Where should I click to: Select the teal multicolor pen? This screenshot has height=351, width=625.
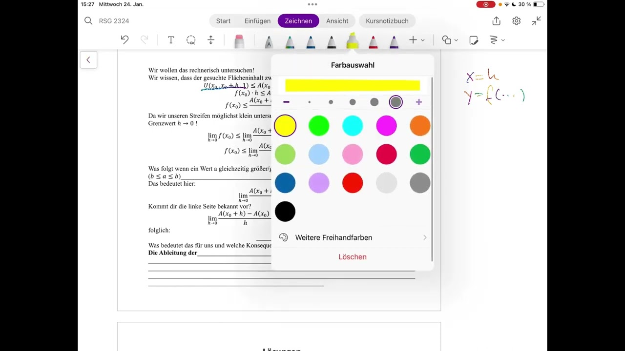(x=290, y=42)
